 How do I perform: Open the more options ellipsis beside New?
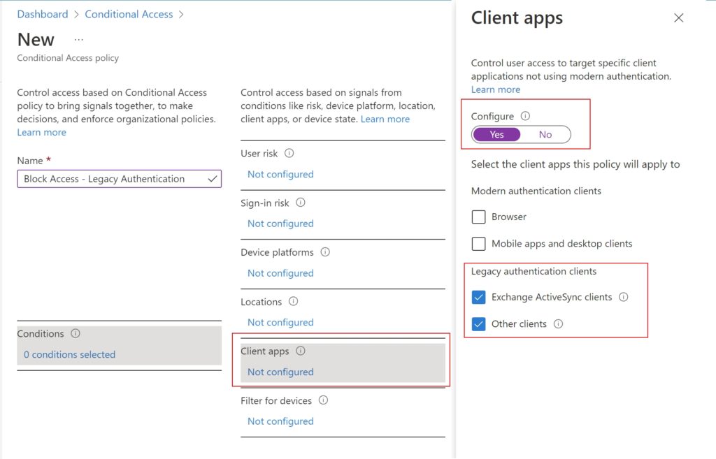[x=79, y=40]
